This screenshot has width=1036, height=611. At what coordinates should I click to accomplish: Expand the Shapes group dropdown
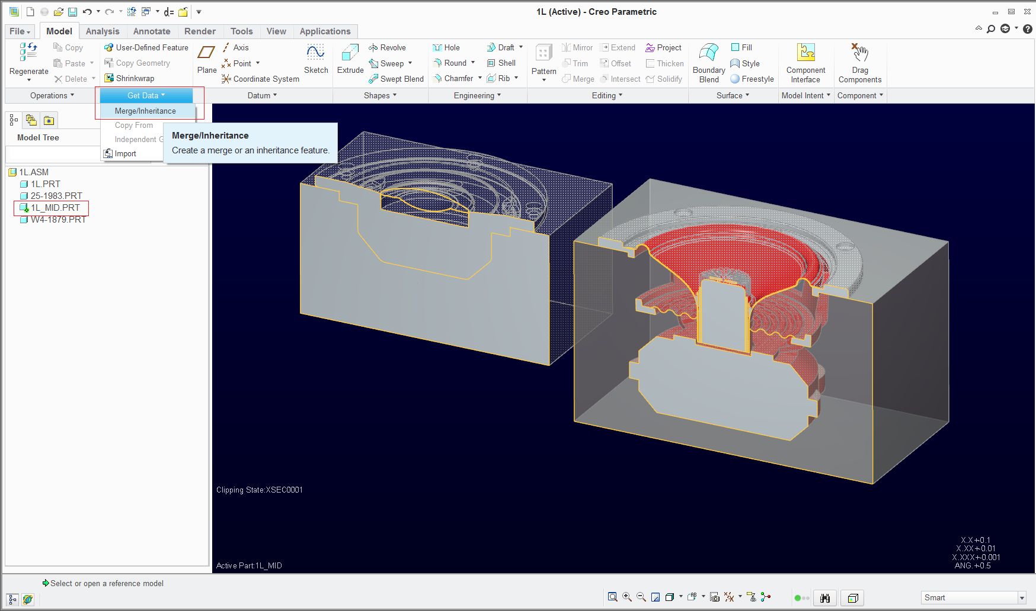coord(380,95)
